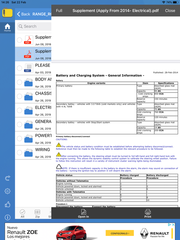Tap CONFIGÚRALO button in Renault ad
This screenshot has width=180, height=240.
[x=120, y=233]
